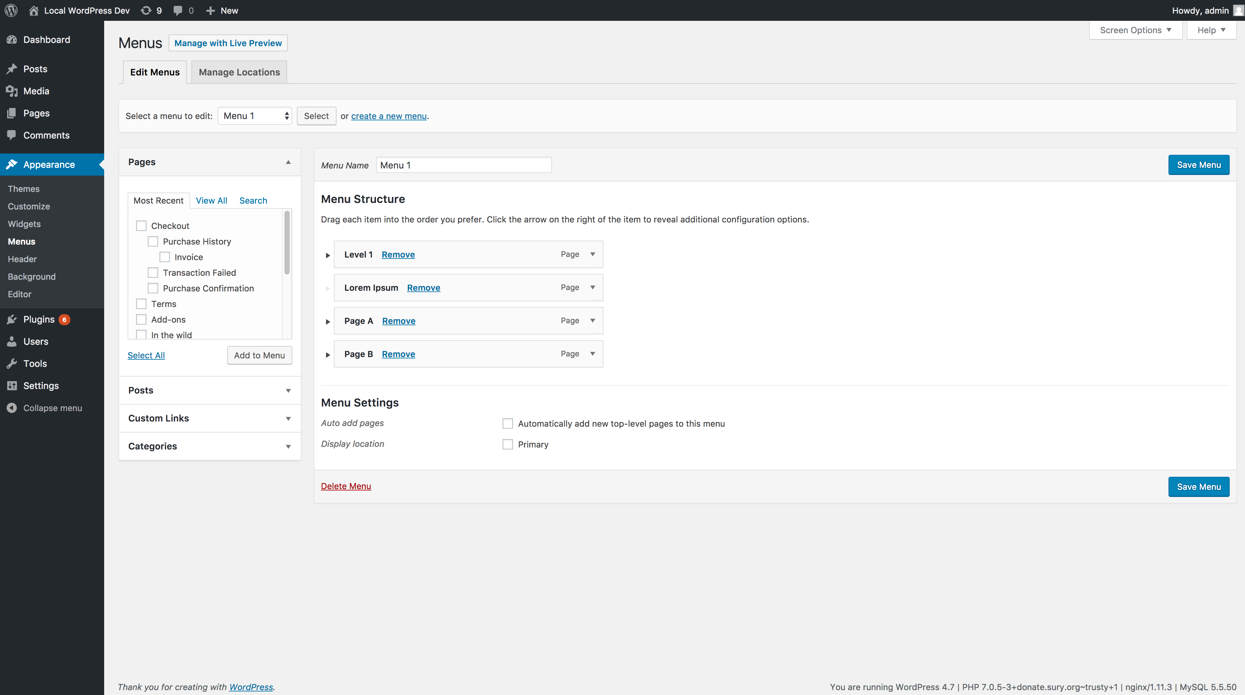Click the Posts pushpin icon
The height and width of the screenshot is (695, 1245).
(12, 69)
